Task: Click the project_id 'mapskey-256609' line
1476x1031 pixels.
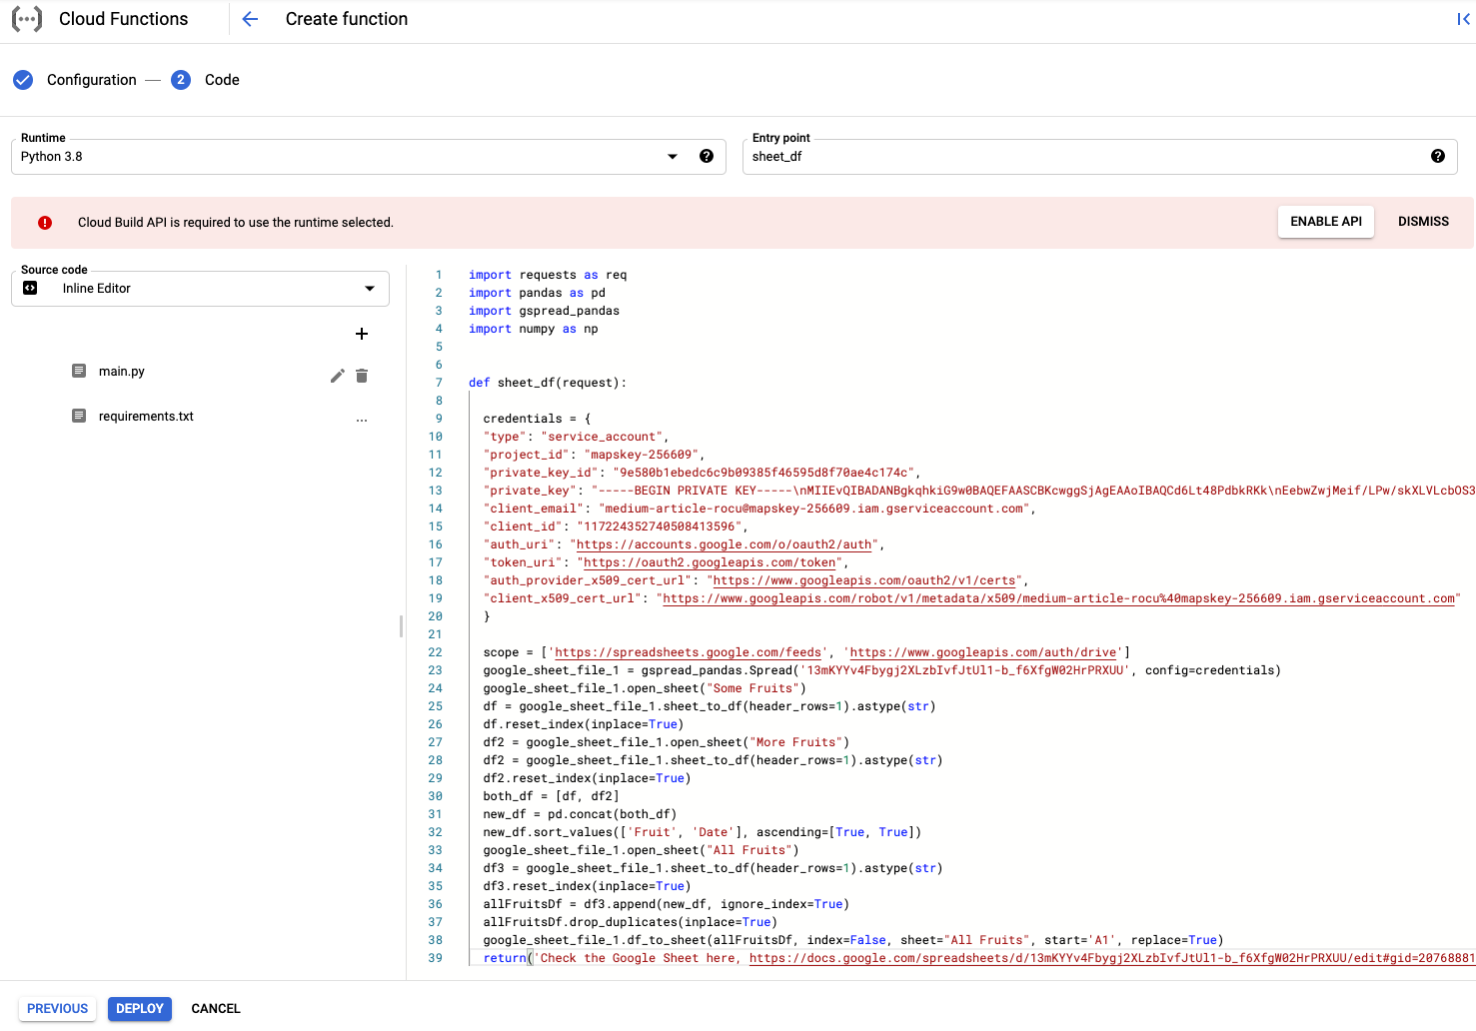Action: (x=594, y=455)
